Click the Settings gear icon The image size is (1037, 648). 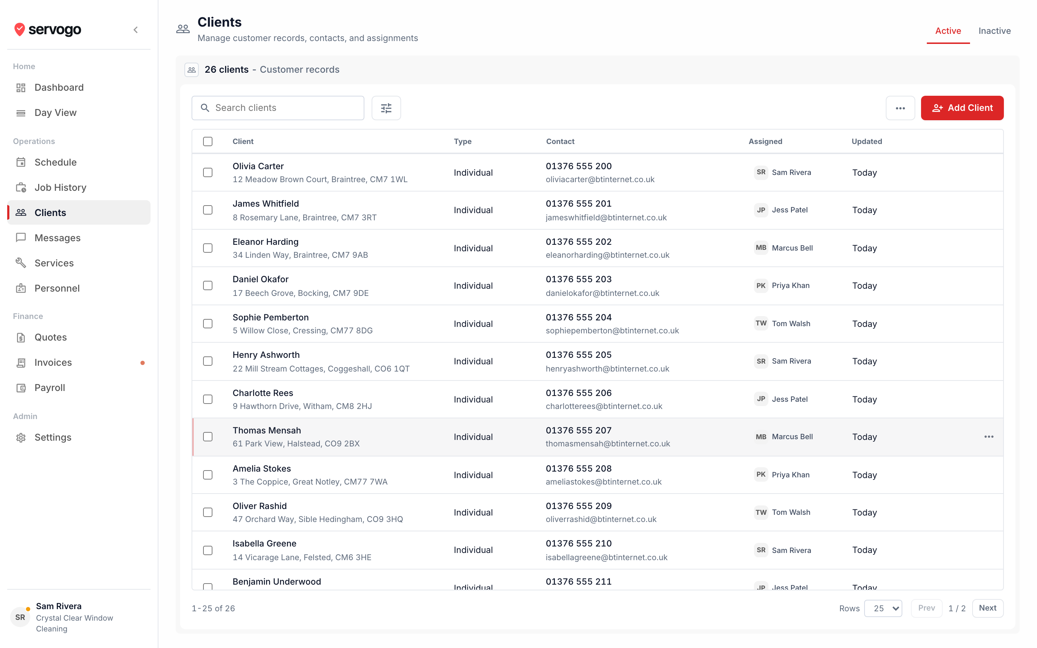coord(21,437)
